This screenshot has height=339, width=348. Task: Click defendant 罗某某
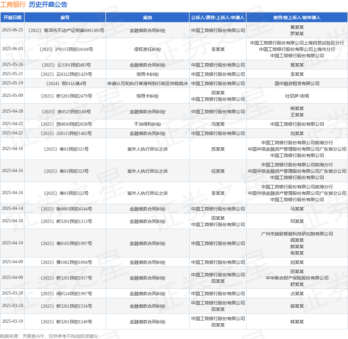297,34
